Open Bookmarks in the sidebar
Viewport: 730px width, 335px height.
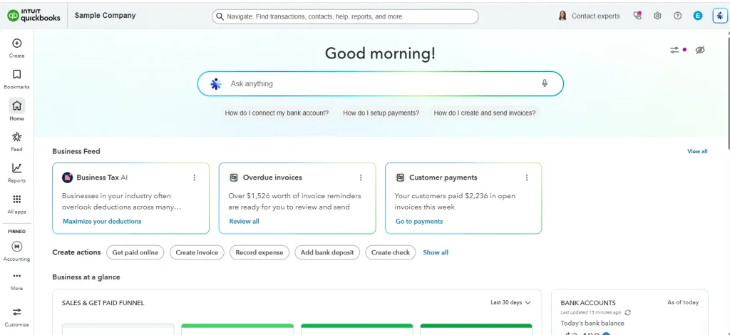point(17,79)
